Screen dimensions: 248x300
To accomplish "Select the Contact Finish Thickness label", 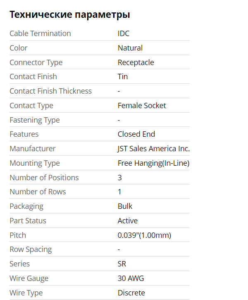I will [50, 91].
